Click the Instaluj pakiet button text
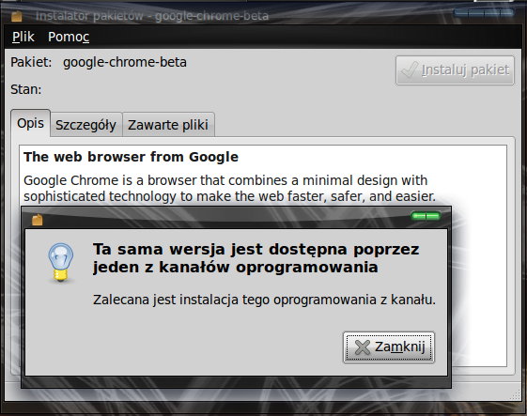 point(466,69)
